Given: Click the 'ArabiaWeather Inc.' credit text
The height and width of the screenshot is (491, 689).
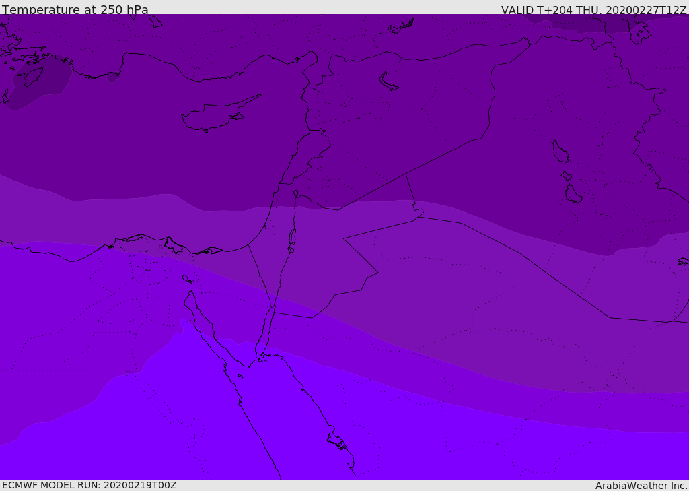Looking at the screenshot, I should coord(641,486).
